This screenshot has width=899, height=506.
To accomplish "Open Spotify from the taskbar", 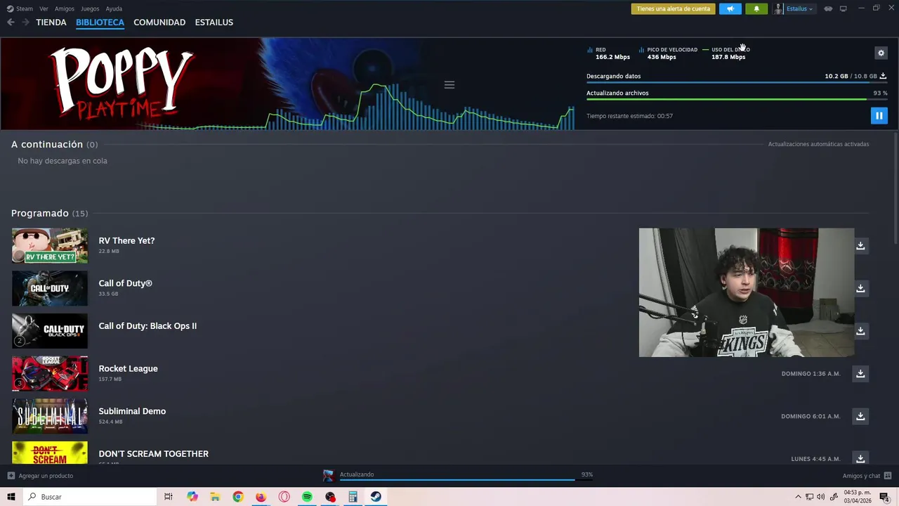I will [x=307, y=497].
